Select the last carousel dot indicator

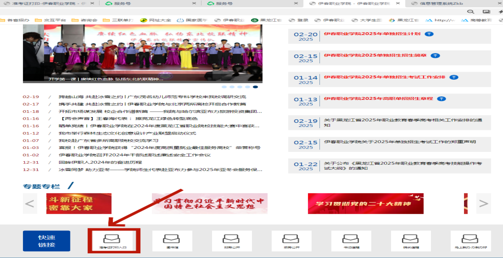pos(255,86)
